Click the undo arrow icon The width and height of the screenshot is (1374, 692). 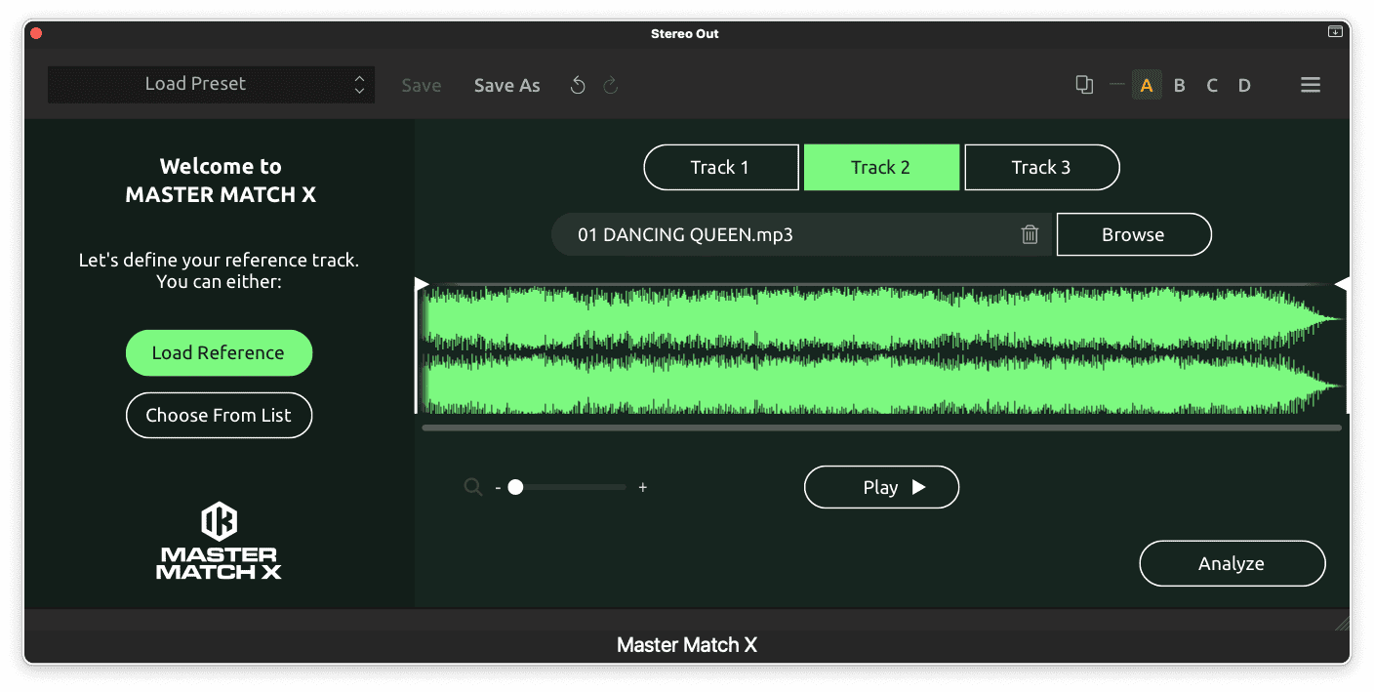point(578,85)
